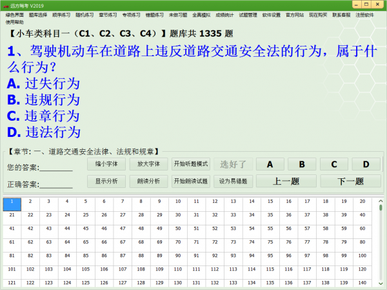Select question cell 1 in grid
This screenshot has height=290, width=387.
click(x=12, y=204)
